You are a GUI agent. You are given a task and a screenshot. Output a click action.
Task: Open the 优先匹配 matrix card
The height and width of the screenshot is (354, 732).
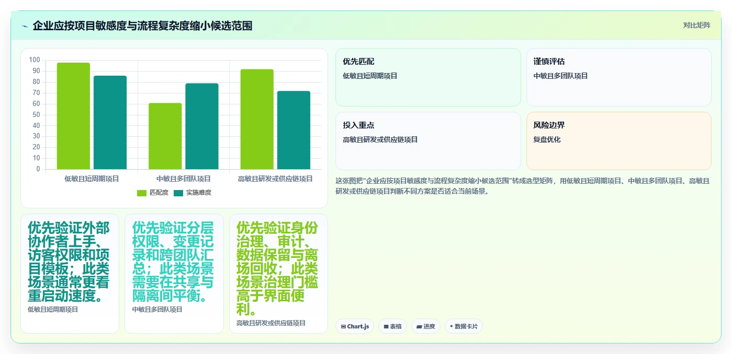tap(428, 77)
